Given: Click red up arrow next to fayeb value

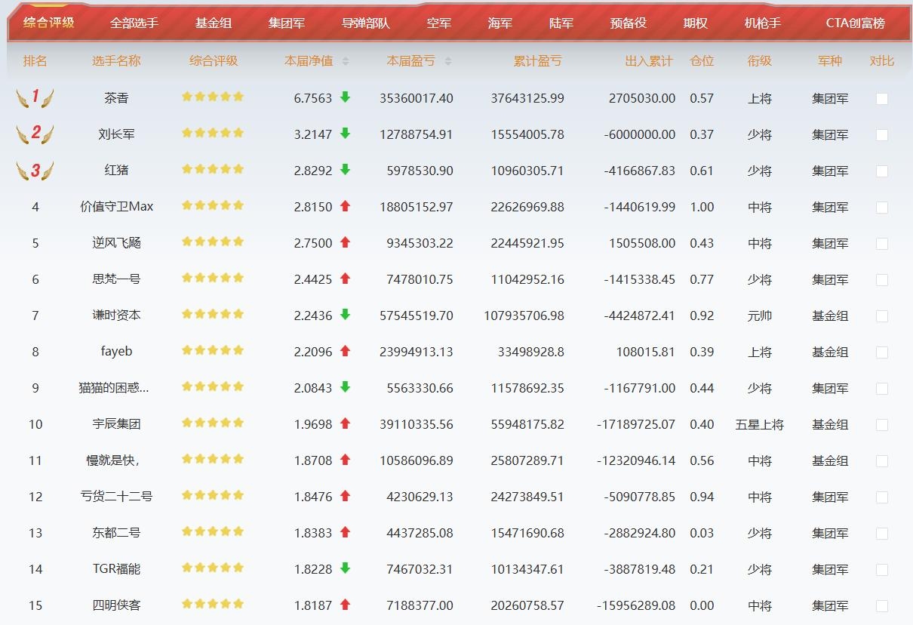Looking at the screenshot, I should pyautogui.click(x=345, y=351).
